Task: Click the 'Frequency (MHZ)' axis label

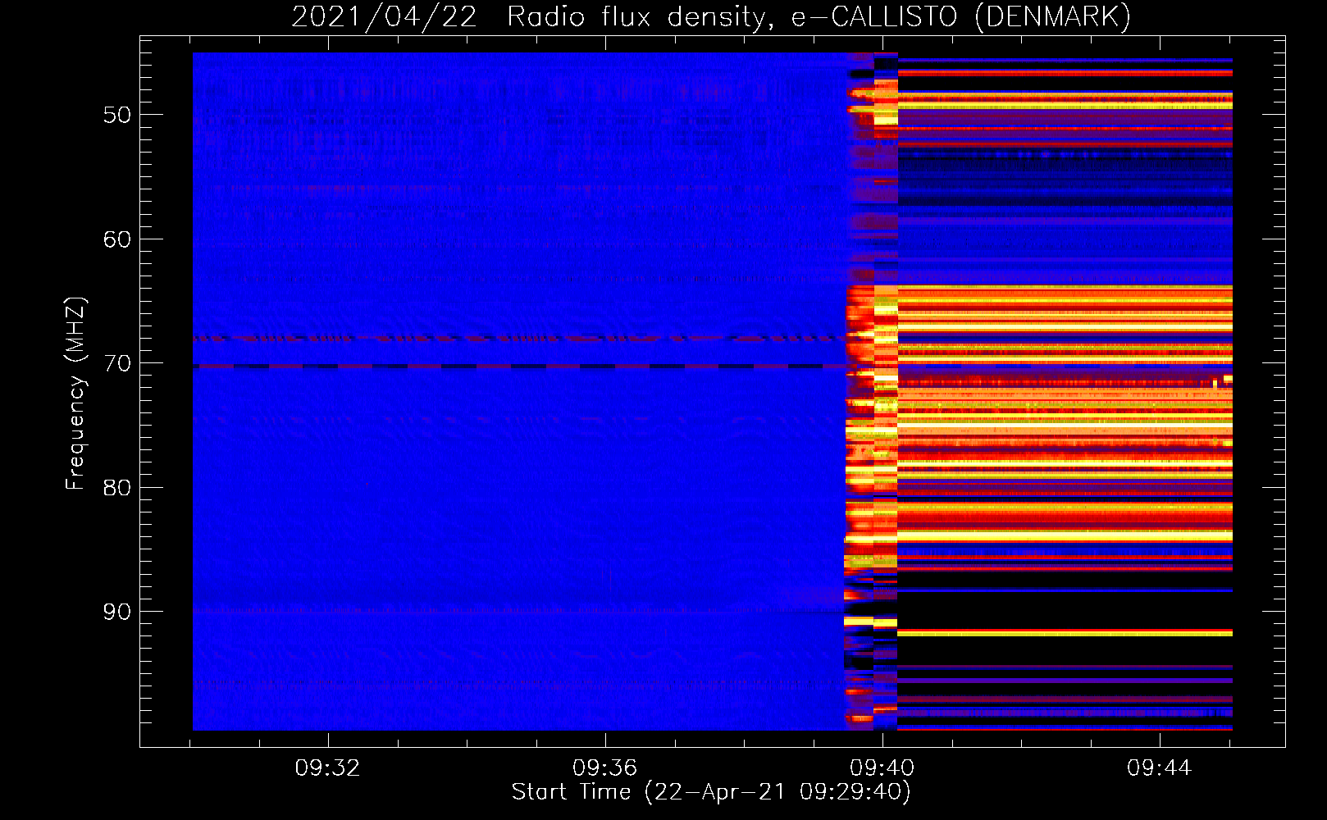Action: coord(75,394)
